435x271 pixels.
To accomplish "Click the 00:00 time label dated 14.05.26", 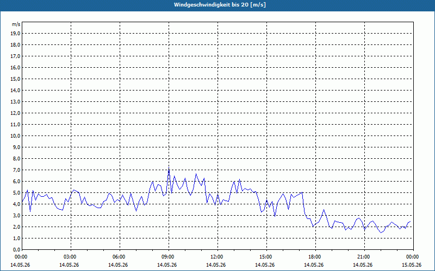I will [21, 257].
